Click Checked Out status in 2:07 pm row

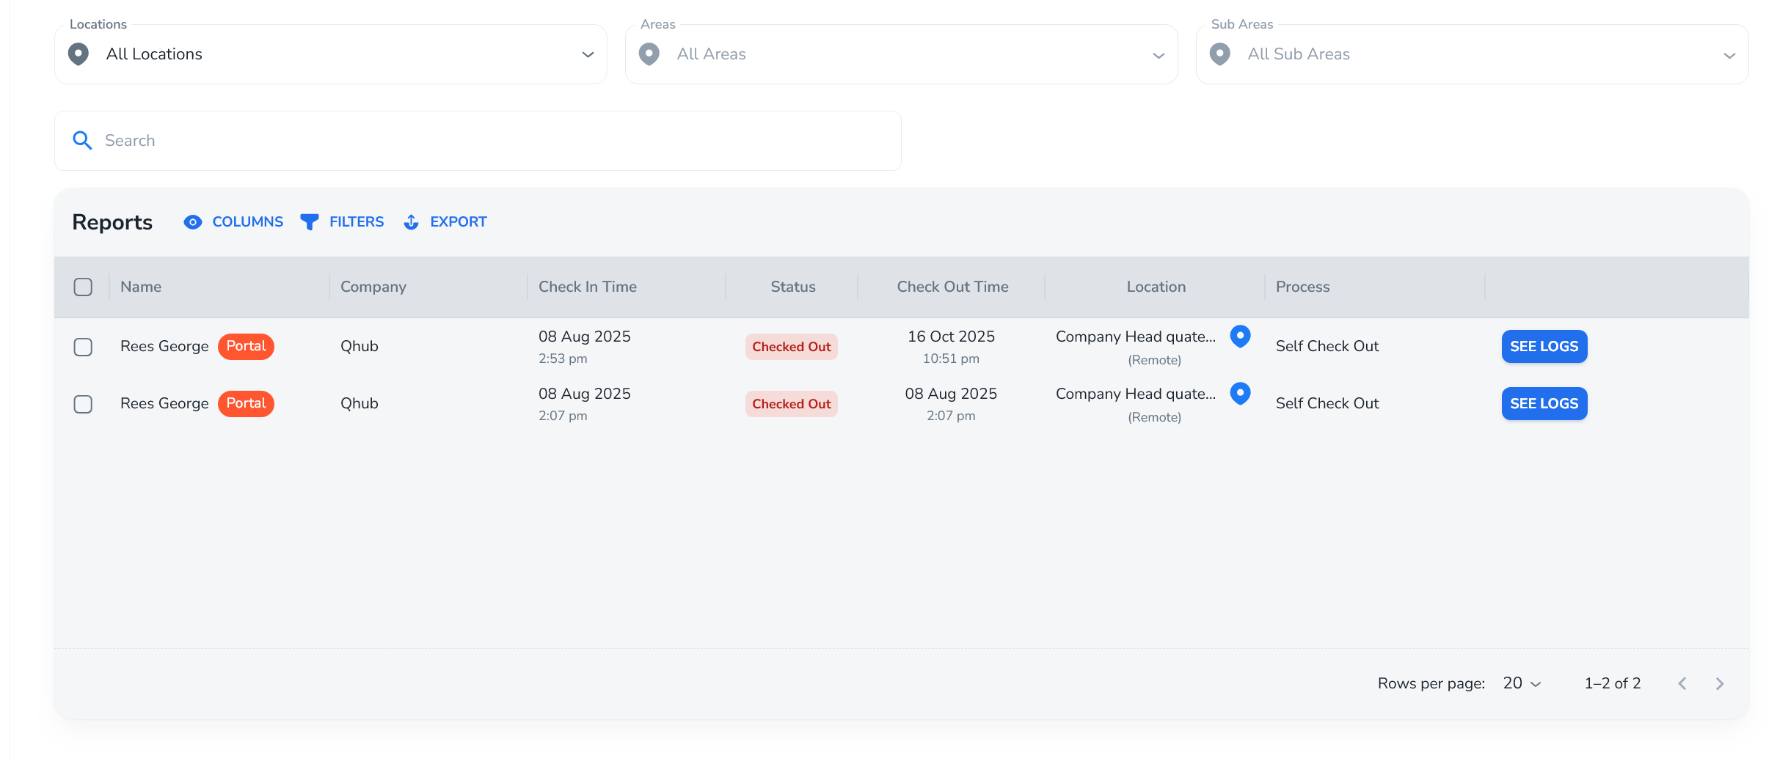click(792, 404)
